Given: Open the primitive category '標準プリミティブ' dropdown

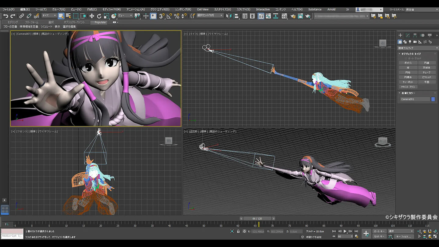Looking at the screenshot, I should [x=418, y=48].
